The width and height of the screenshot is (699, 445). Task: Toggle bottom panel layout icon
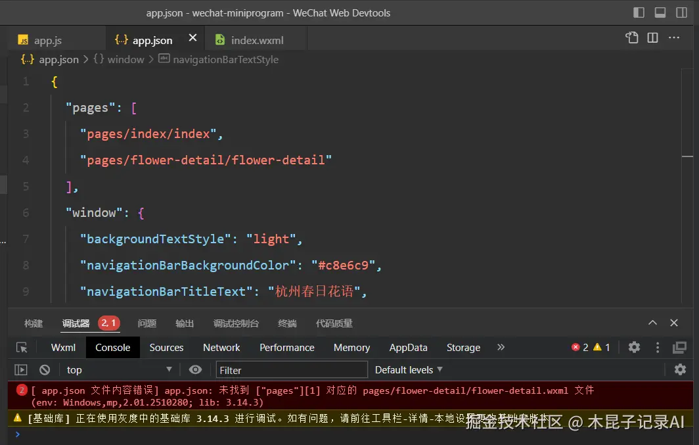660,12
